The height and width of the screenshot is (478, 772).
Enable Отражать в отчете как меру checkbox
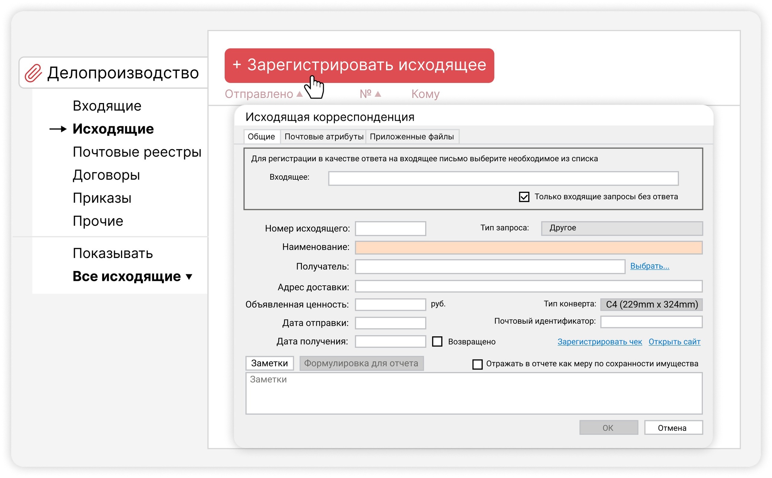(477, 364)
